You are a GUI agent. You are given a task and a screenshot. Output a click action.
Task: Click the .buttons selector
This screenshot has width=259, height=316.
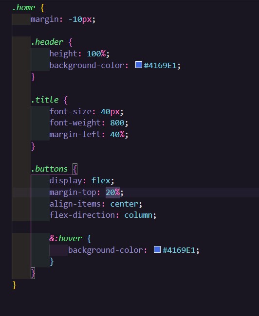click(49, 169)
